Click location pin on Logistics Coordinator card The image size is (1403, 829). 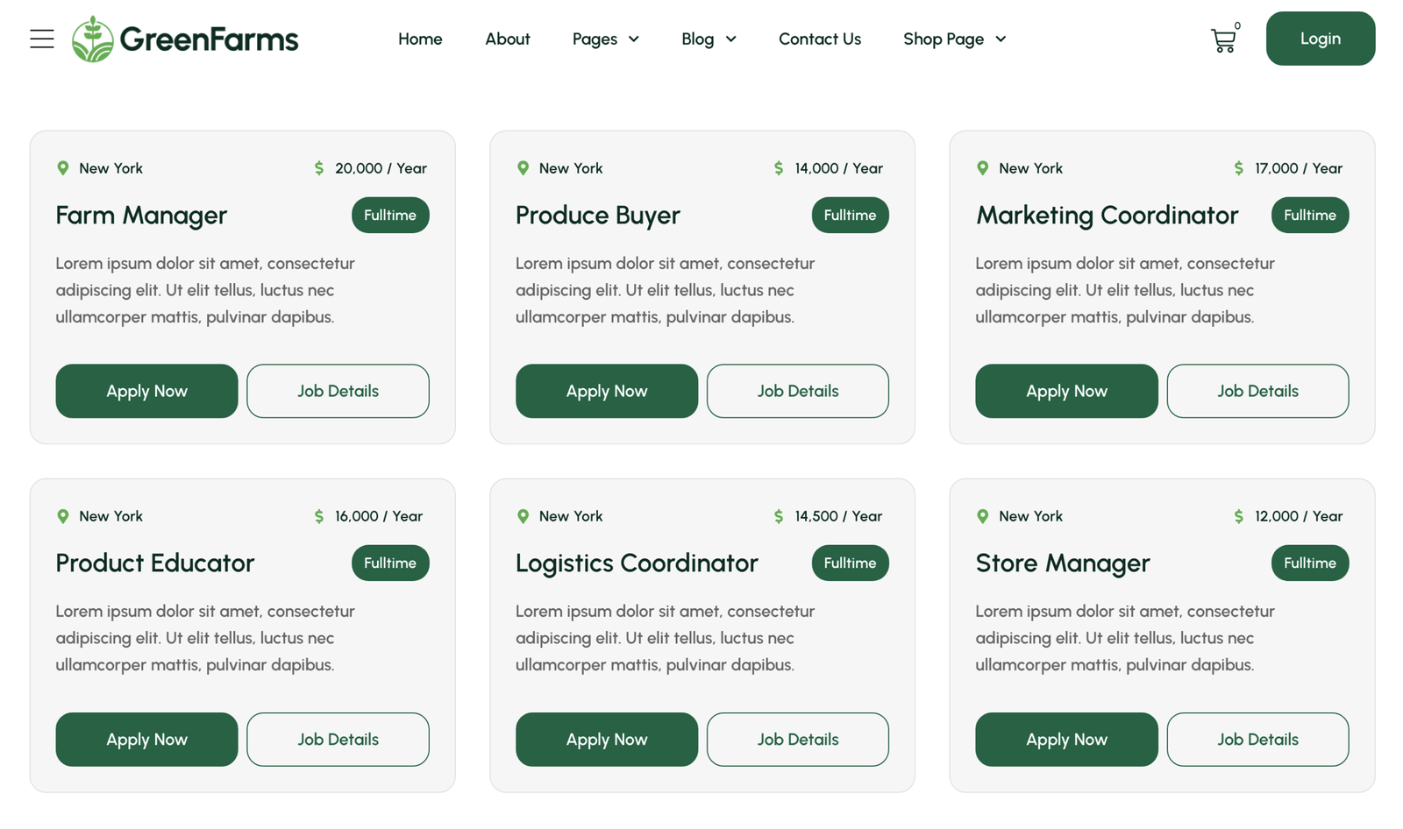click(x=523, y=516)
